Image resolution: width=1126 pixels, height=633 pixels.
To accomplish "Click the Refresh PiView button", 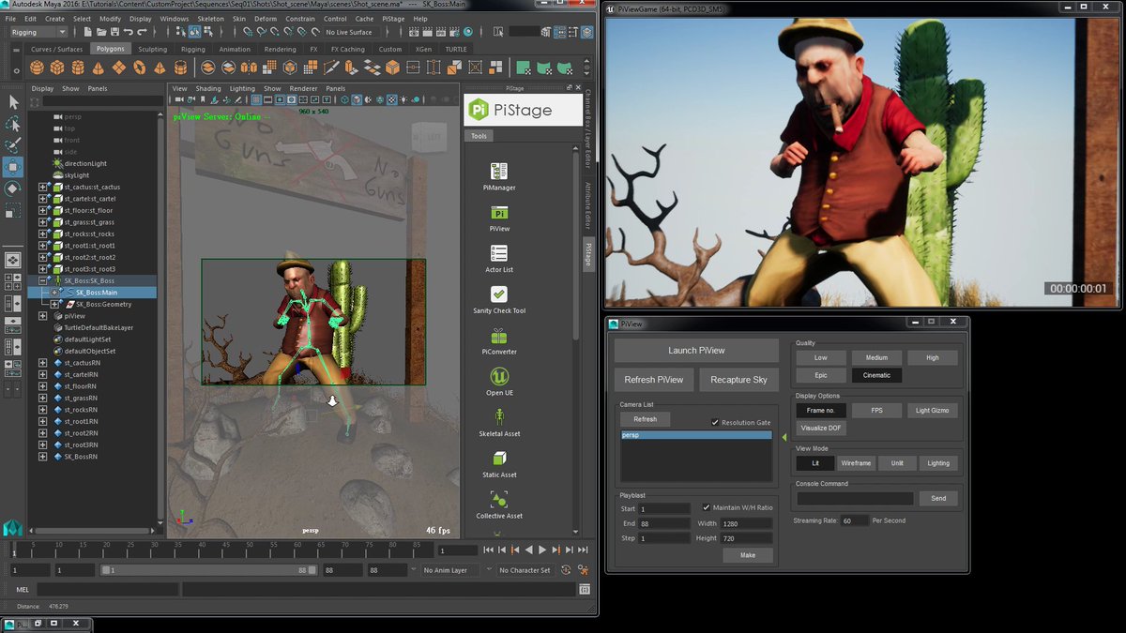I will tap(655, 380).
